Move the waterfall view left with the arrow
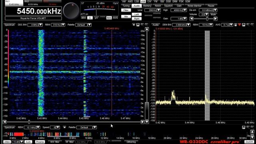Screen dimensions: 256x144 [4, 122]
